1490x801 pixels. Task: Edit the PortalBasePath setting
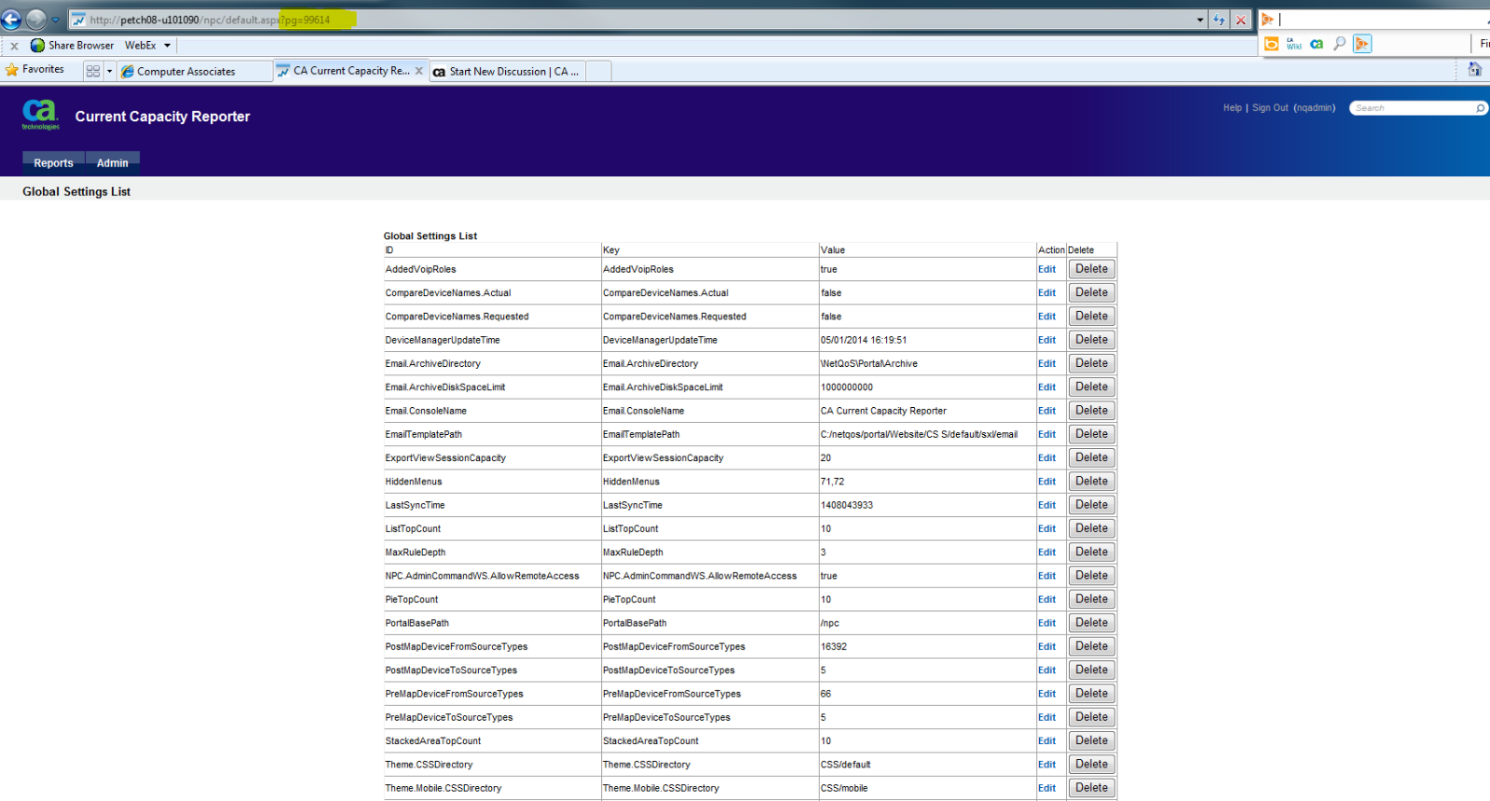click(x=1046, y=623)
